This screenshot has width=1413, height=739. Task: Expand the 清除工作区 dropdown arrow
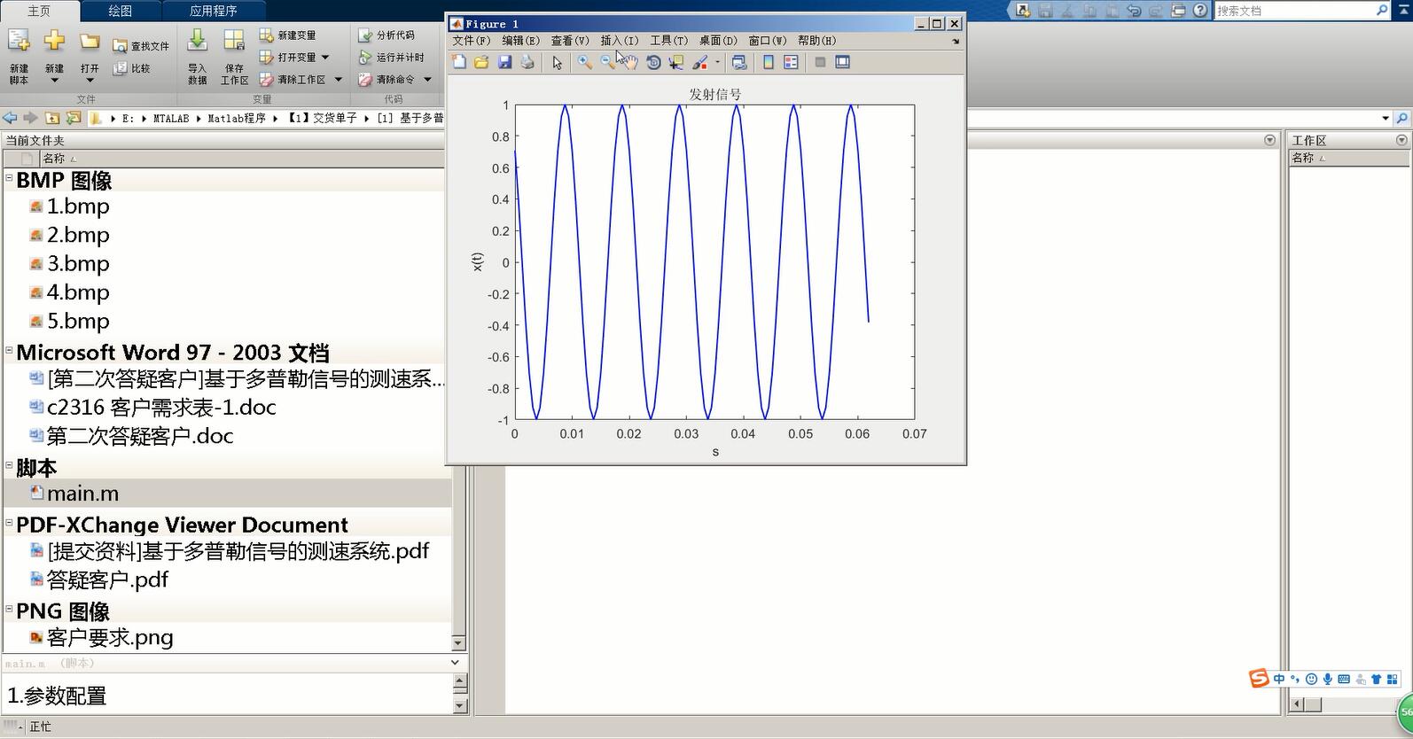338,80
